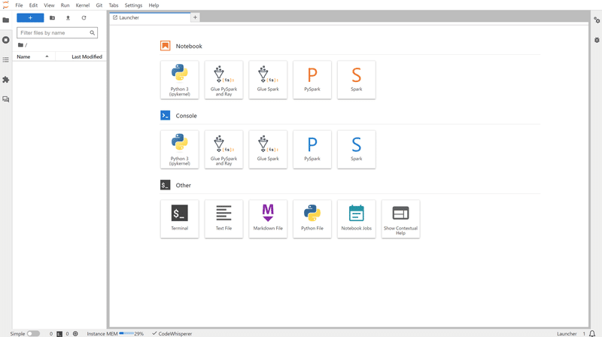Show Contextual Help
Image resolution: width=602 pixels, height=337 pixels.
(400, 219)
